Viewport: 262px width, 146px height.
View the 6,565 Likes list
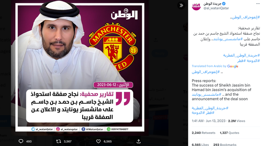coord(200,144)
